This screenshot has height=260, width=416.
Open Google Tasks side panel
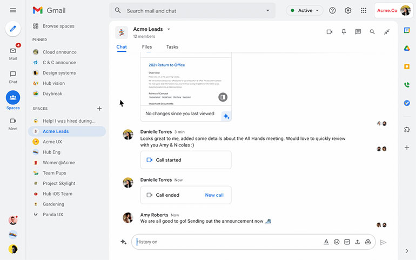point(407,103)
